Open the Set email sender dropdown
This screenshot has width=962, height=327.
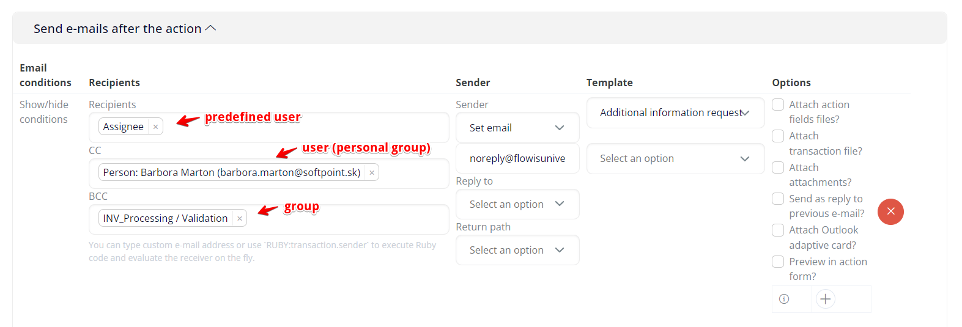coord(517,128)
